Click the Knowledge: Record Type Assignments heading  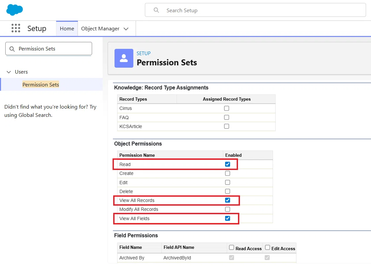coord(161,87)
